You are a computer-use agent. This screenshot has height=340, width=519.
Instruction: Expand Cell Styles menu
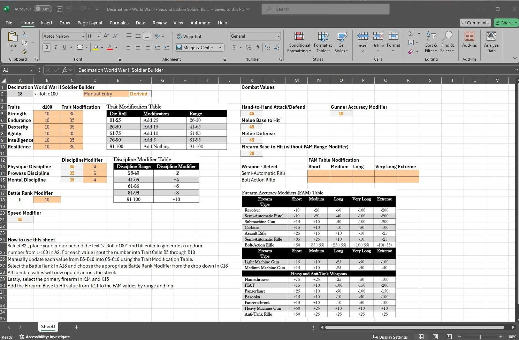tap(342, 42)
